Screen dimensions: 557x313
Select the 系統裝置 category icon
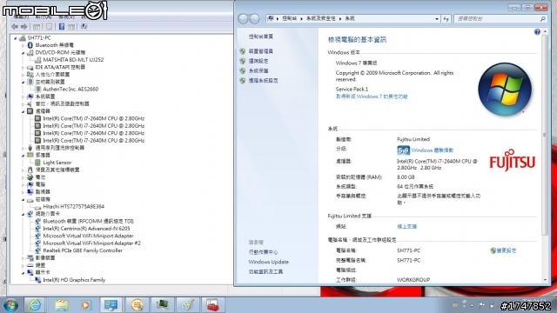coord(30,97)
